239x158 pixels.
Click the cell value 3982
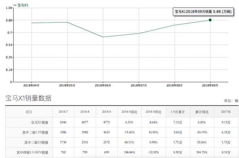[85, 132]
